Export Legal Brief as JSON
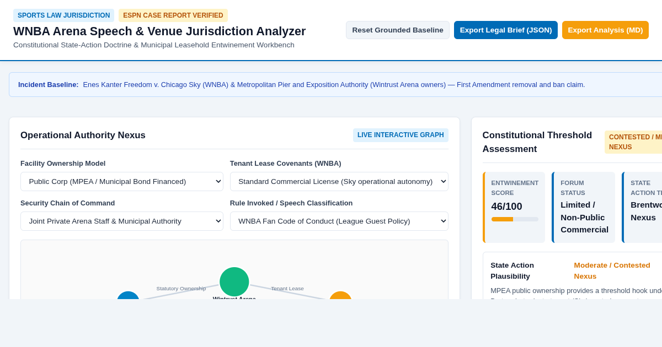 point(506,30)
